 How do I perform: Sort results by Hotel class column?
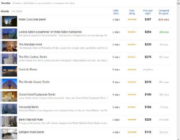coord(116,12)
